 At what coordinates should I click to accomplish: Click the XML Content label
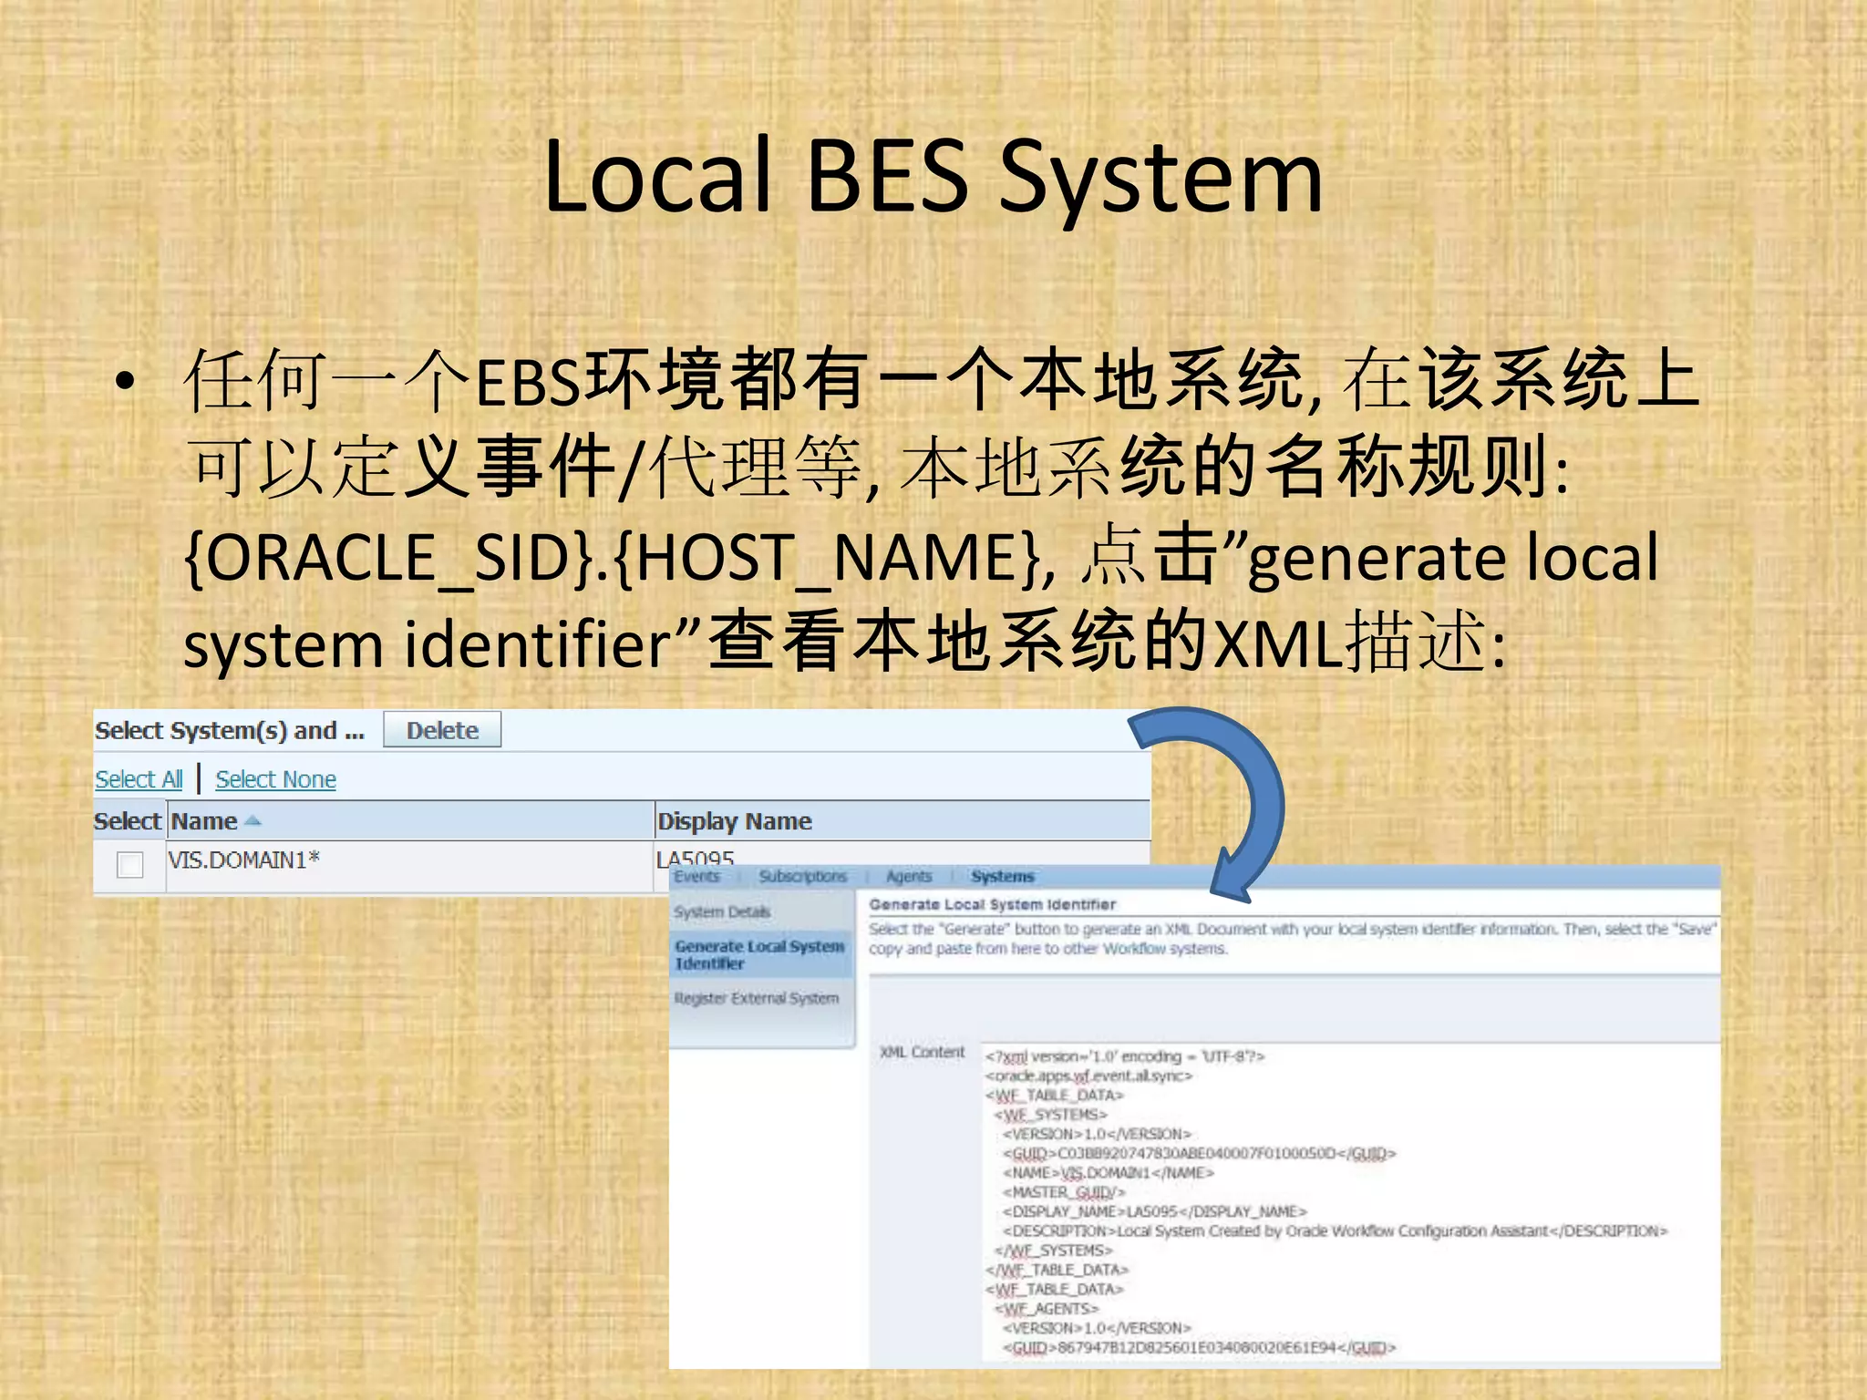pyautogui.click(x=922, y=1052)
